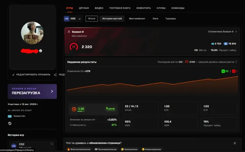
Task: Click the orange rating icon beside 1.35
Action: tap(74, 109)
